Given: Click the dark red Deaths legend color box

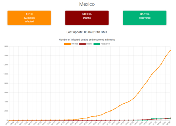Looking at the screenshot, I should [83, 44].
